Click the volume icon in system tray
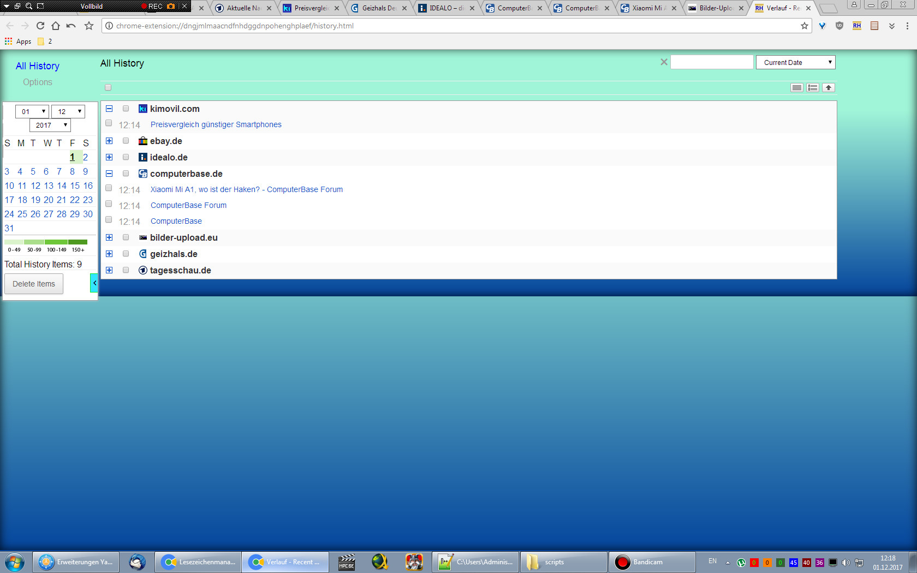The height and width of the screenshot is (573, 917). click(x=845, y=563)
